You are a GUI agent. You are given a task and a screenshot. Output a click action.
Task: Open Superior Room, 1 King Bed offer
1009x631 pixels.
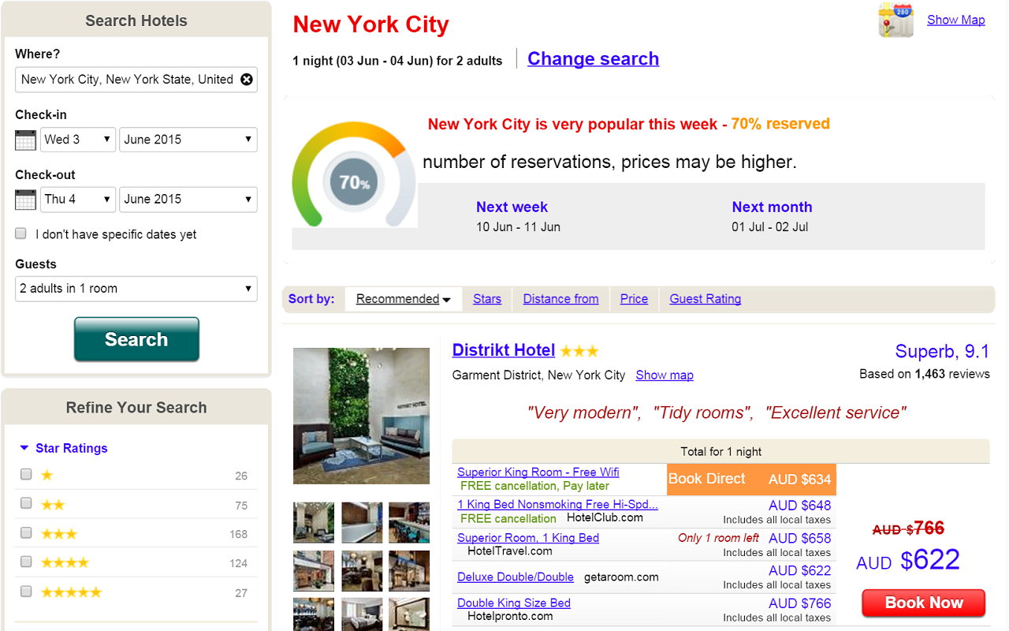(528, 538)
